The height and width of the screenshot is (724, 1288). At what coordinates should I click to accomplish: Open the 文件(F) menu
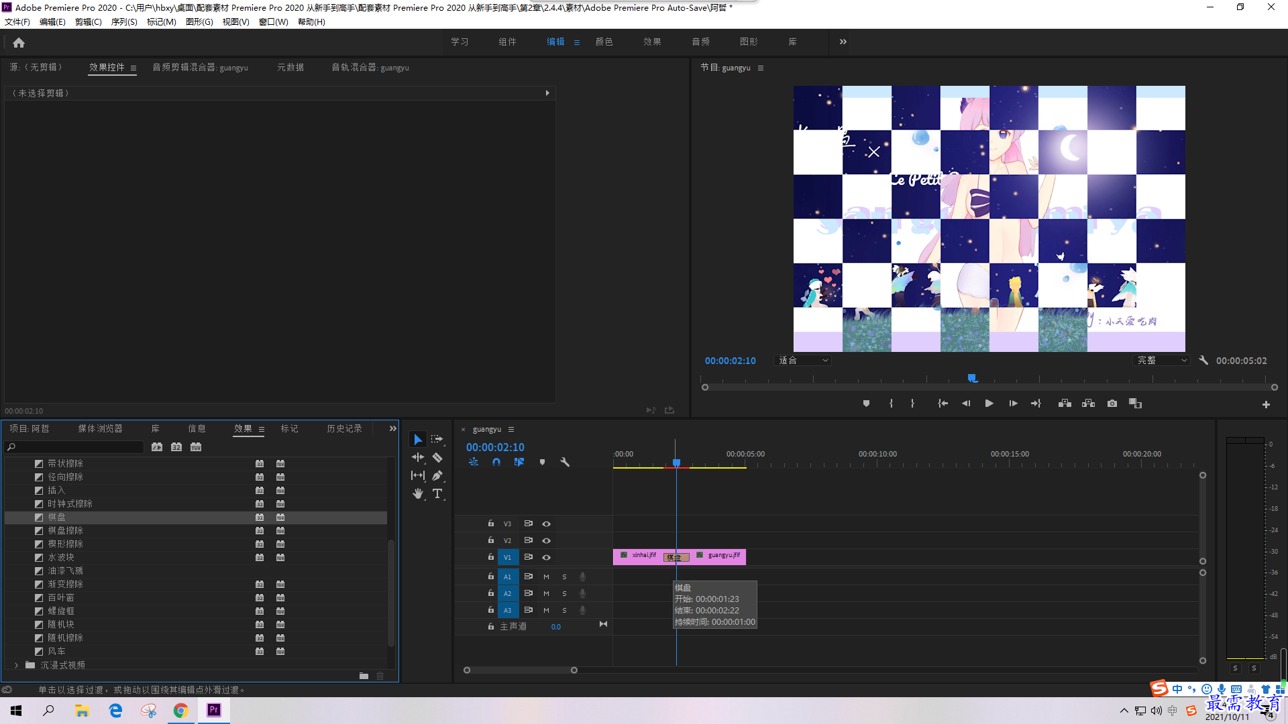(17, 22)
